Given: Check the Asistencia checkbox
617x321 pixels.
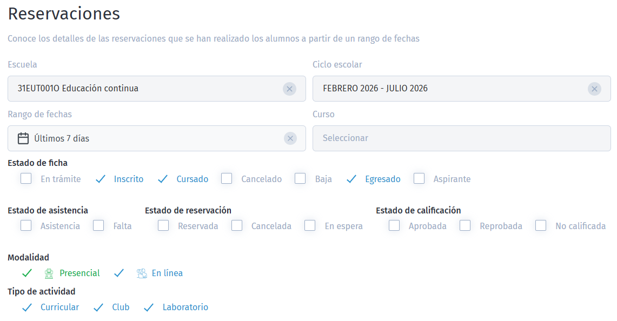Looking at the screenshot, I should pos(26,226).
